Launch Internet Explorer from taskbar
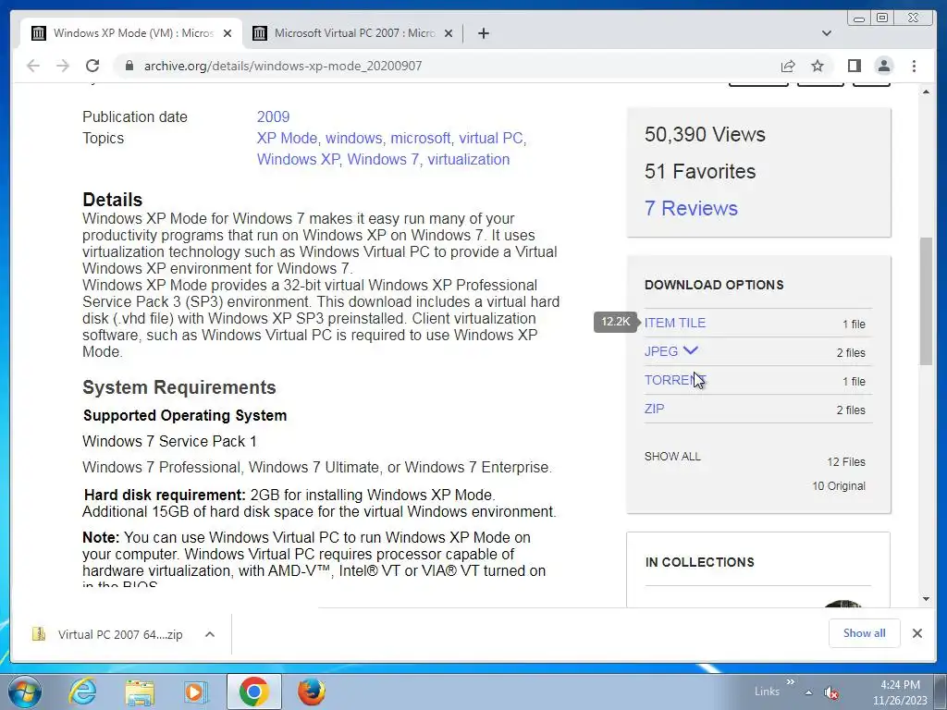 (81, 692)
